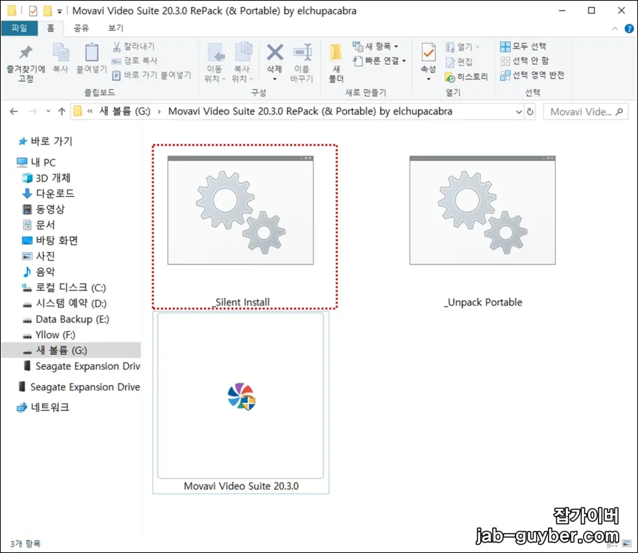638x553 pixels.
Task: Click 모두 선택 select all
Action: (x=523, y=46)
